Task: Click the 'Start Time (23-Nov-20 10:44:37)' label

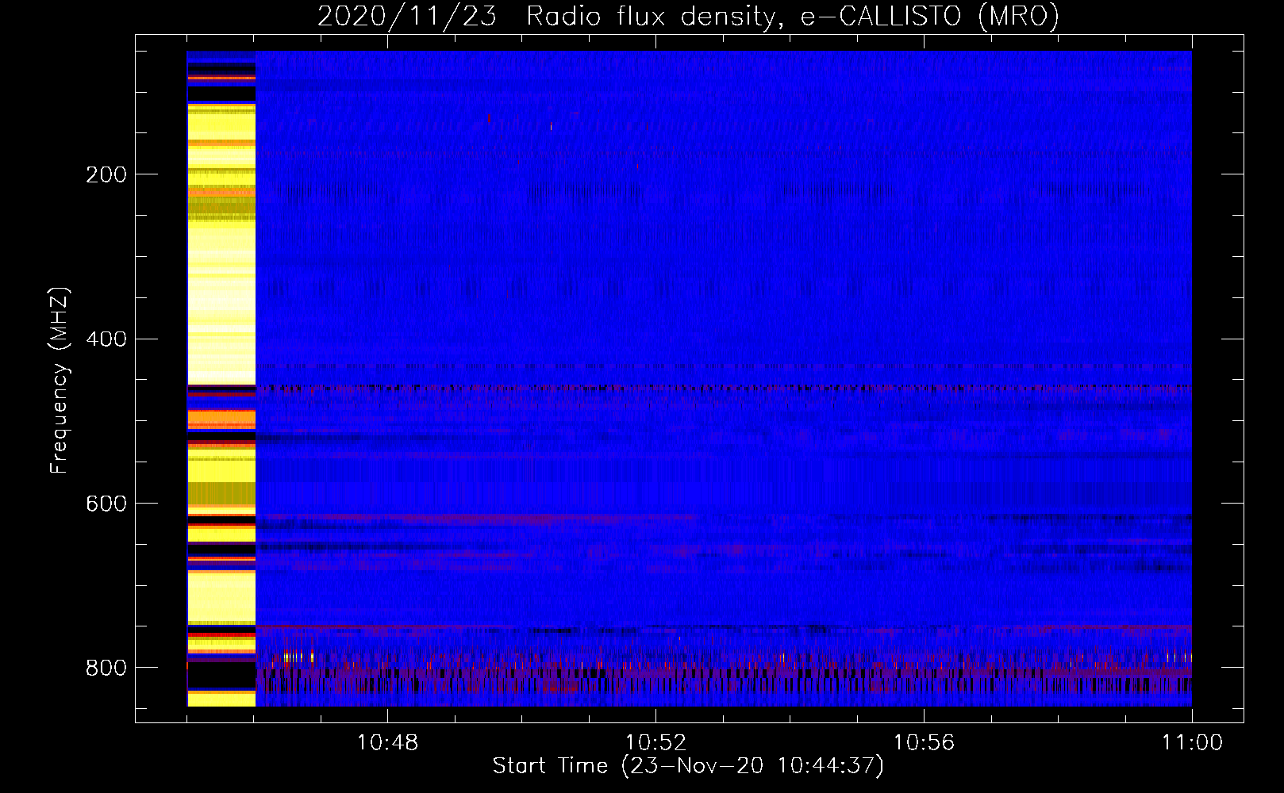Action: (x=688, y=766)
